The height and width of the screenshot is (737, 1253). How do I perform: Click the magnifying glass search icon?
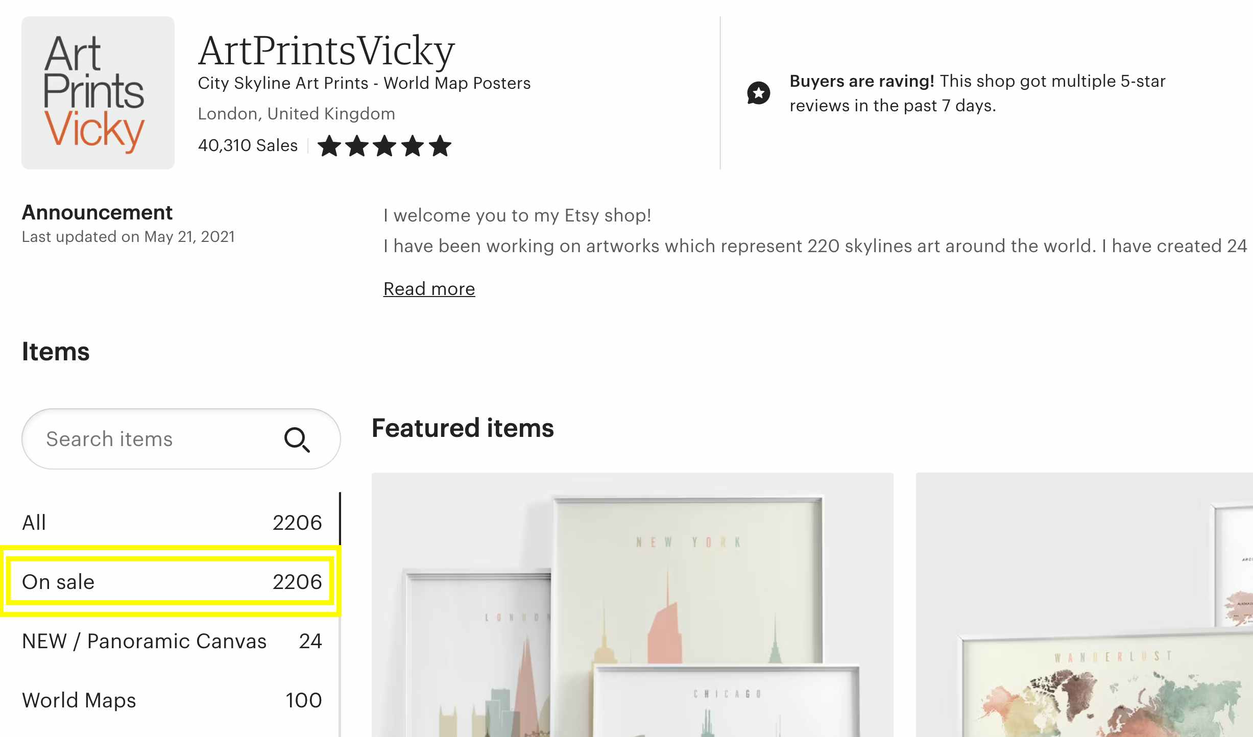coord(297,439)
